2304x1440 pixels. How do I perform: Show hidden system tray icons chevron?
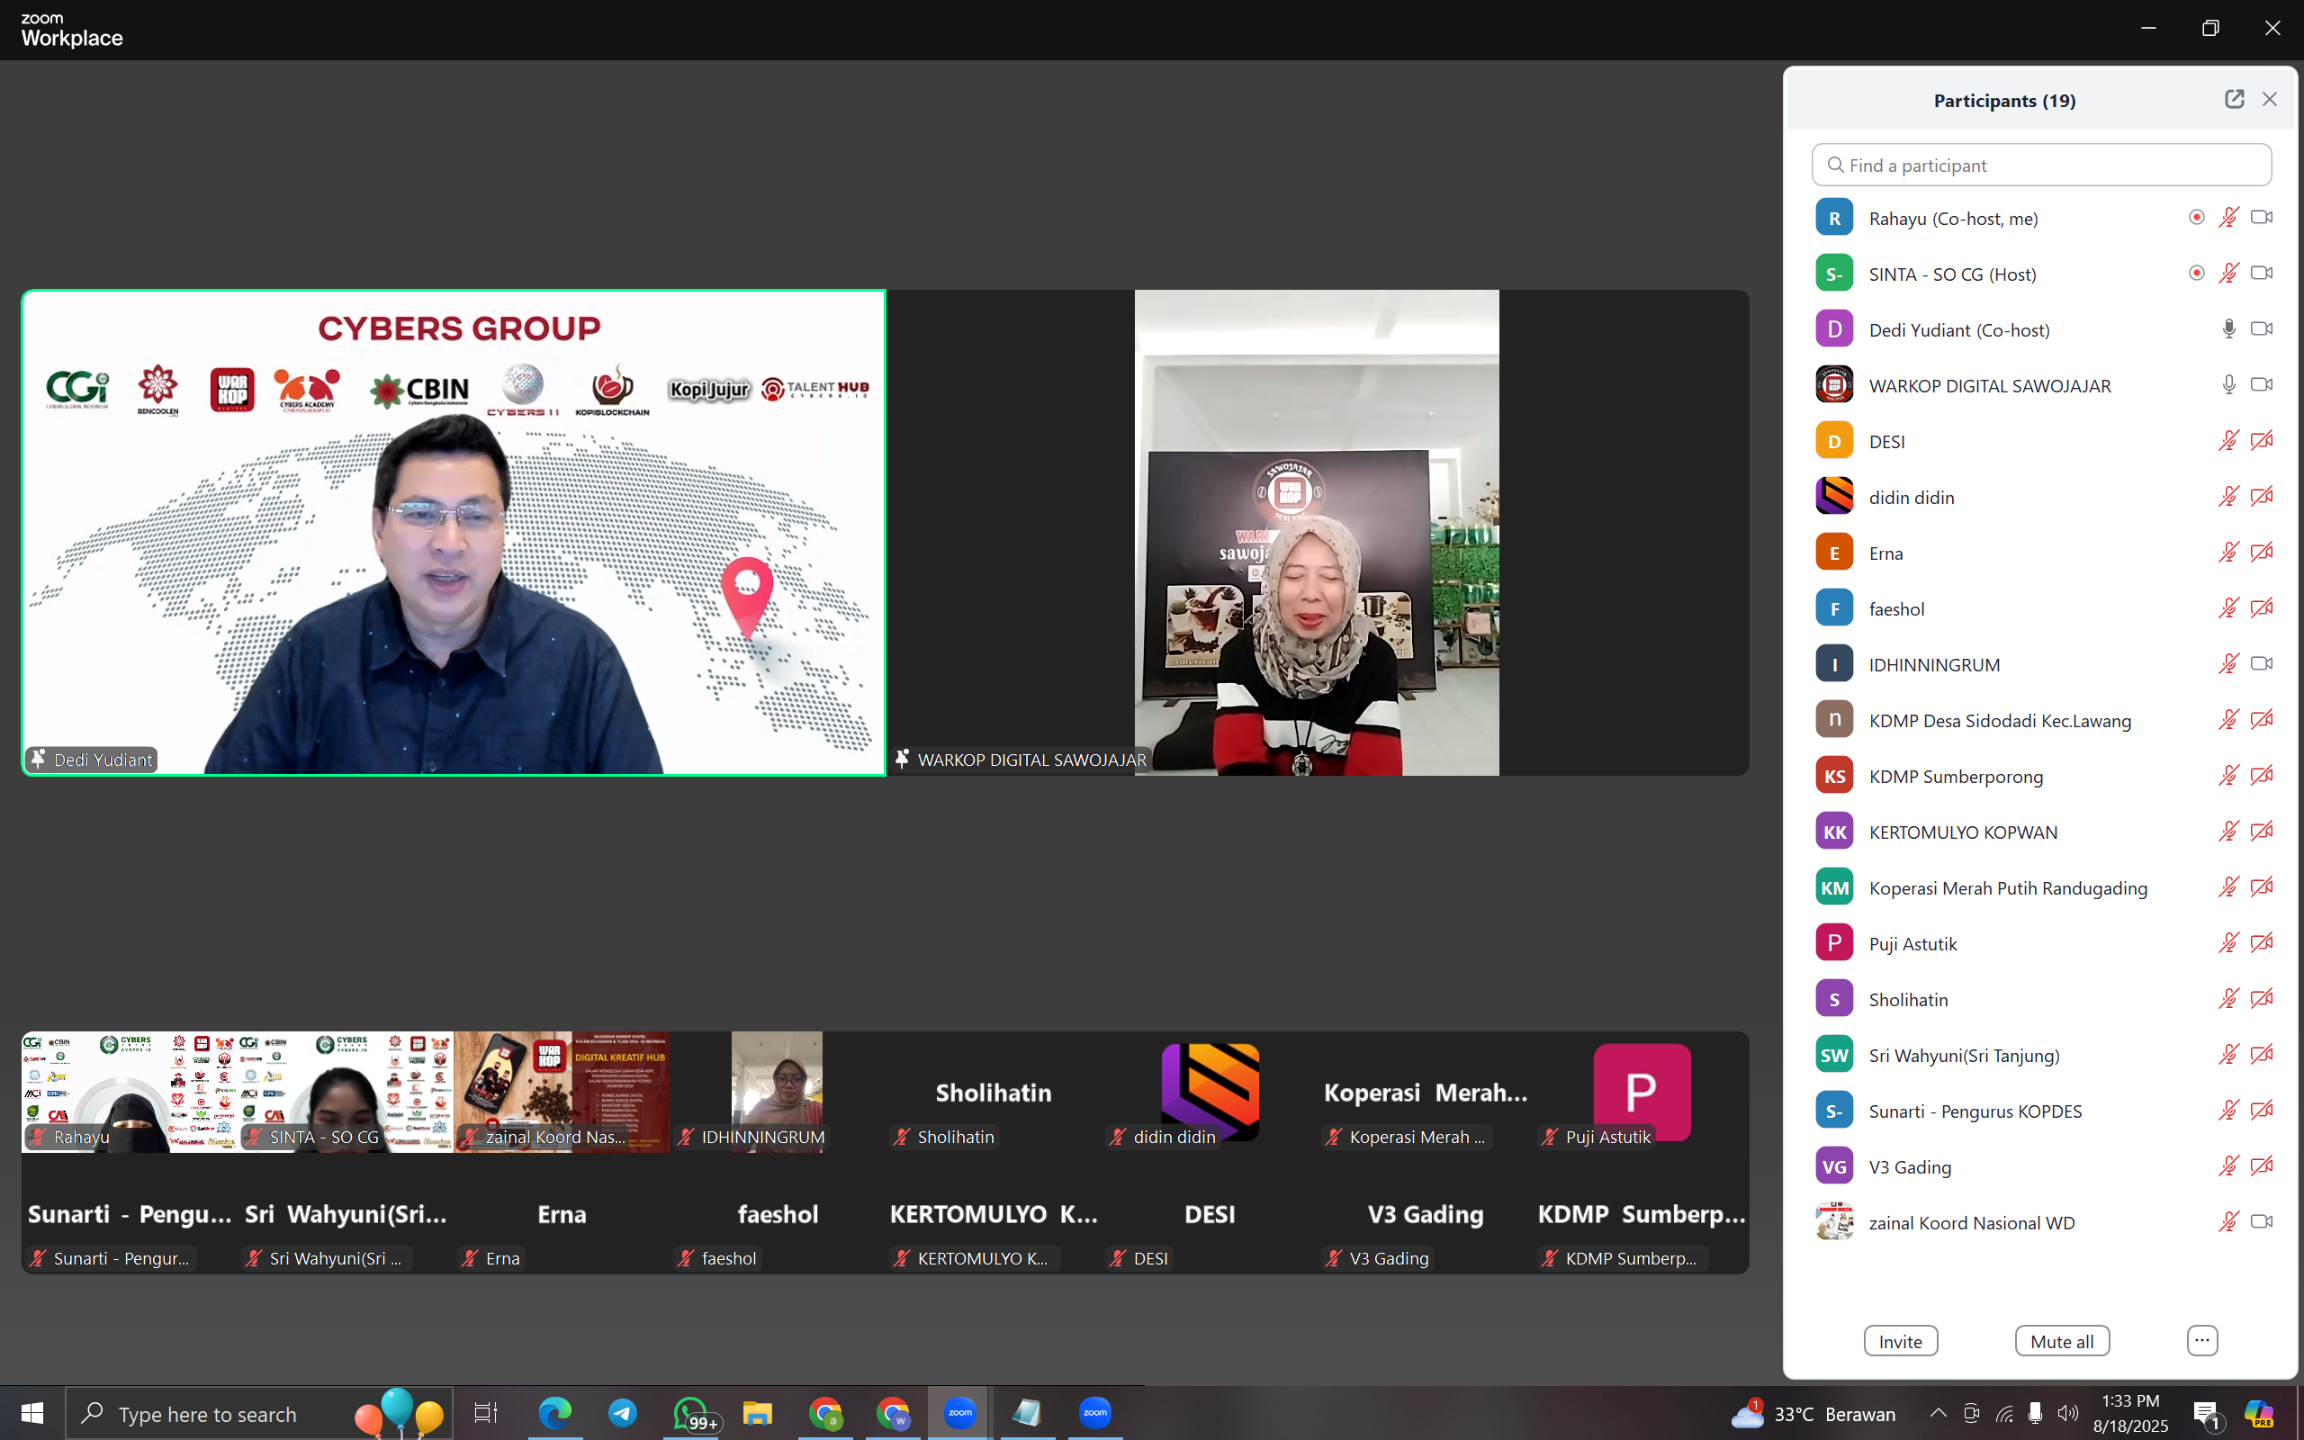[x=1938, y=1412]
